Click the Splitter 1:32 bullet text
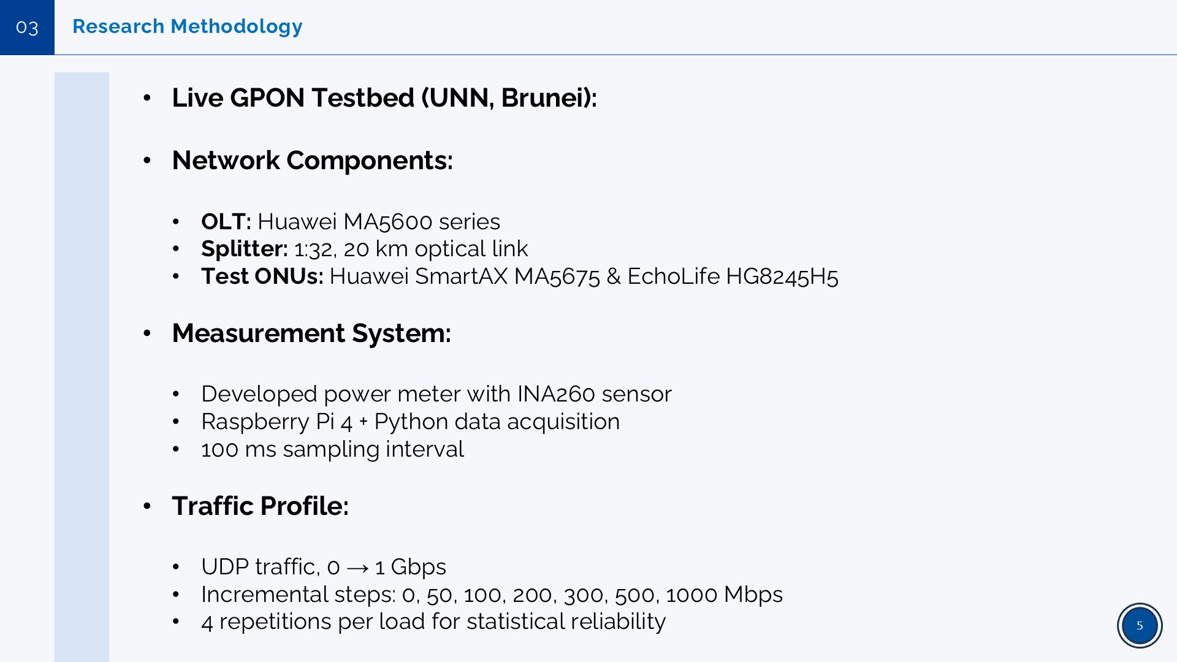This screenshot has height=662, width=1177. pyautogui.click(x=364, y=249)
